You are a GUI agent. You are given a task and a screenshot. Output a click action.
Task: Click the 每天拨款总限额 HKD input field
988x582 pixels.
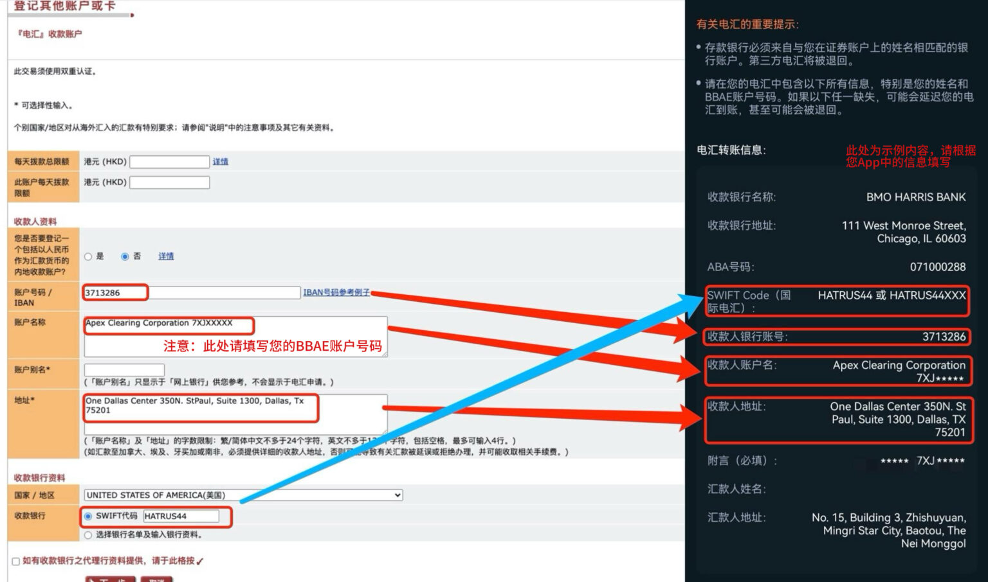[170, 162]
